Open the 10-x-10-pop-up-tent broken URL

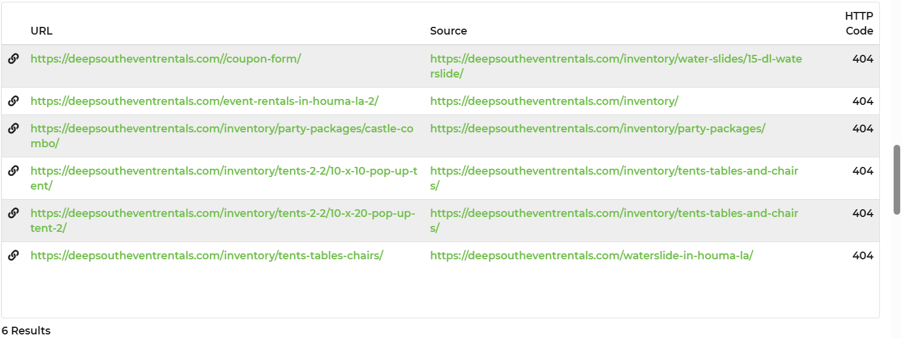(224, 171)
